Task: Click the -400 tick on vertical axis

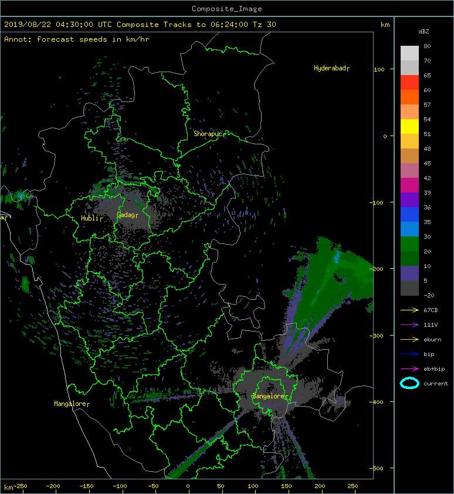Action: click(377, 402)
